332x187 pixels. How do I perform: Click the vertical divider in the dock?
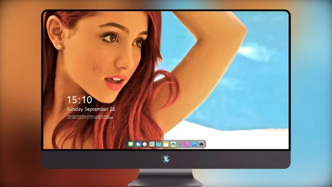[180, 144]
